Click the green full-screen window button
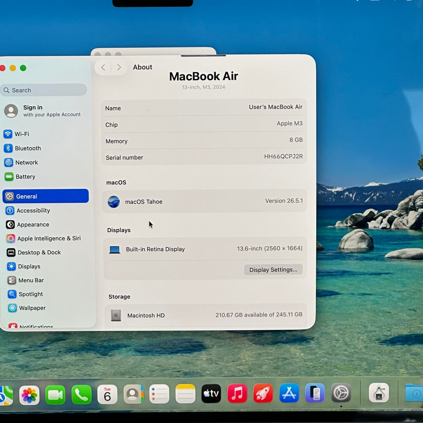The height and width of the screenshot is (423, 423). [23, 68]
